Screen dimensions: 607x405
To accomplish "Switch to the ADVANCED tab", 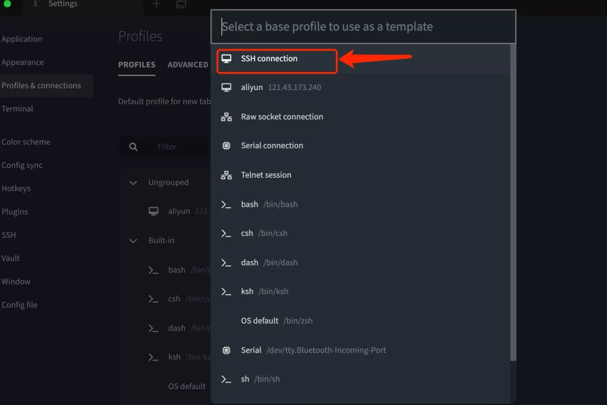I will (x=188, y=65).
